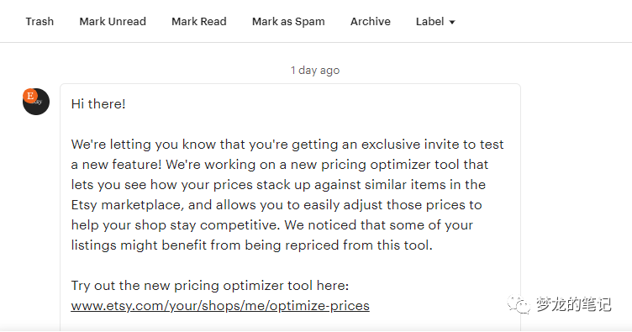Click the words "Etsy marketplace" in message
Image resolution: width=632 pixels, height=332 pixels.
coord(128,205)
